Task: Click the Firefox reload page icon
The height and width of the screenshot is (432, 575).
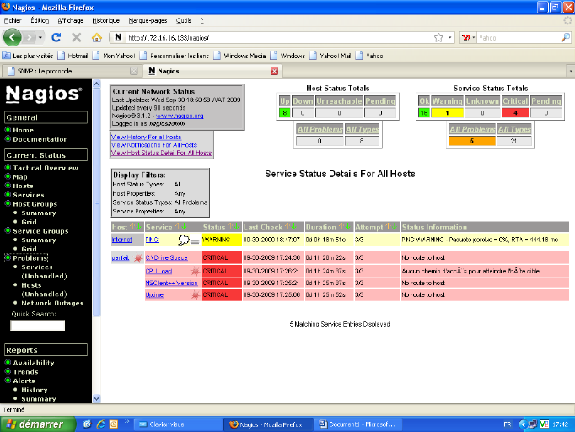Action: click(x=56, y=38)
